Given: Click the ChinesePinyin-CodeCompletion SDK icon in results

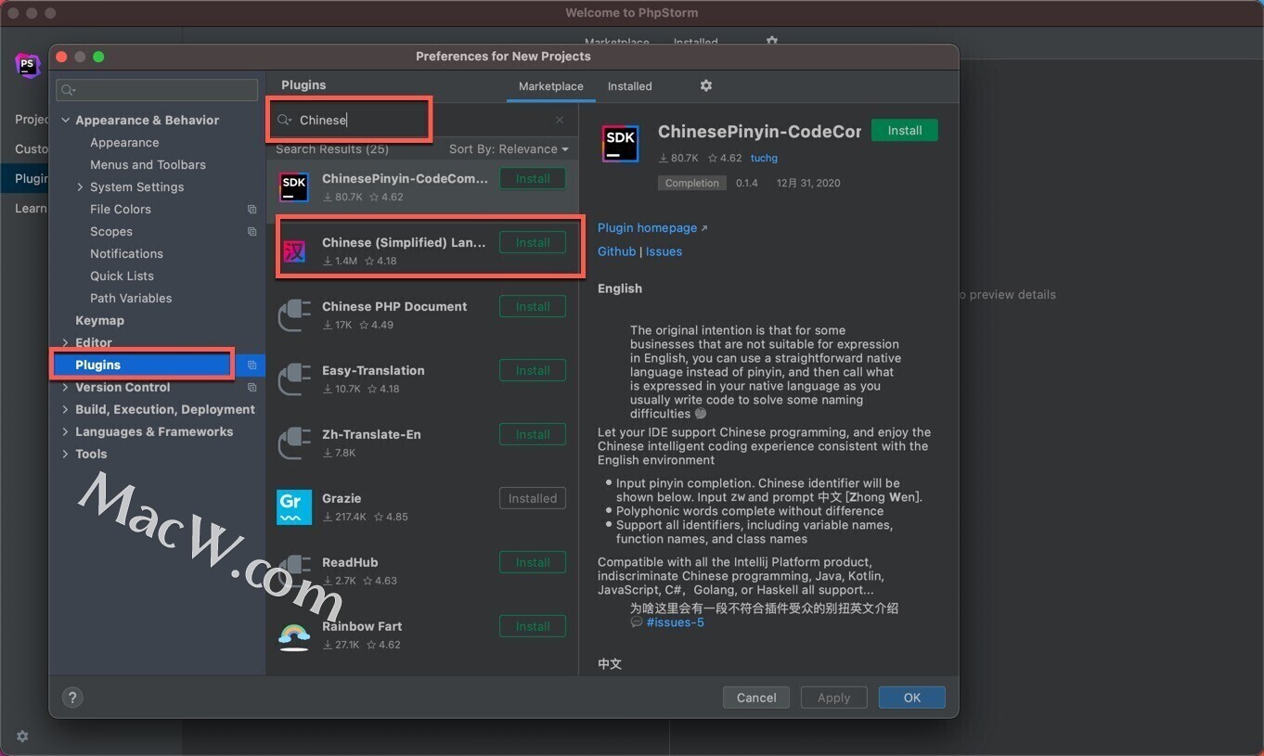Looking at the screenshot, I should click(293, 186).
